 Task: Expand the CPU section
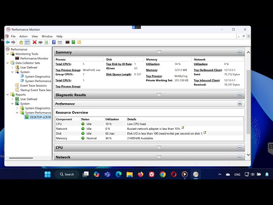240,147
